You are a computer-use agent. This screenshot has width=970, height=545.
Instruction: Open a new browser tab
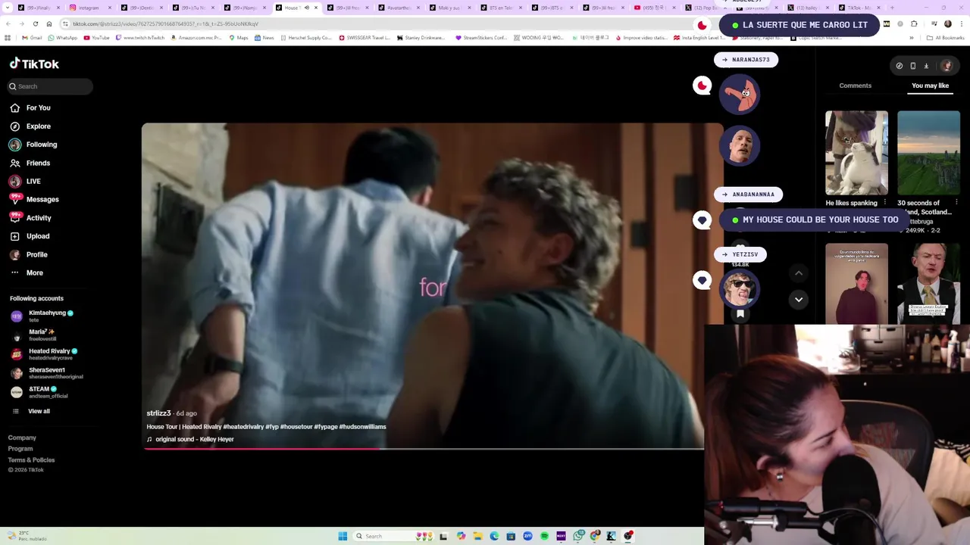pyautogui.click(x=891, y=8)
